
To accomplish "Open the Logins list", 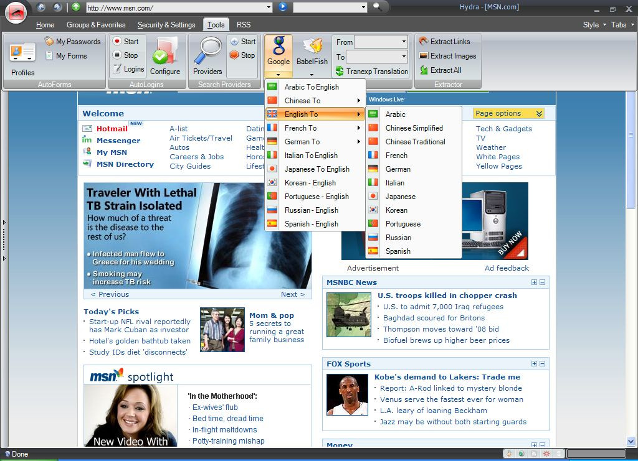I will [128, 69].
